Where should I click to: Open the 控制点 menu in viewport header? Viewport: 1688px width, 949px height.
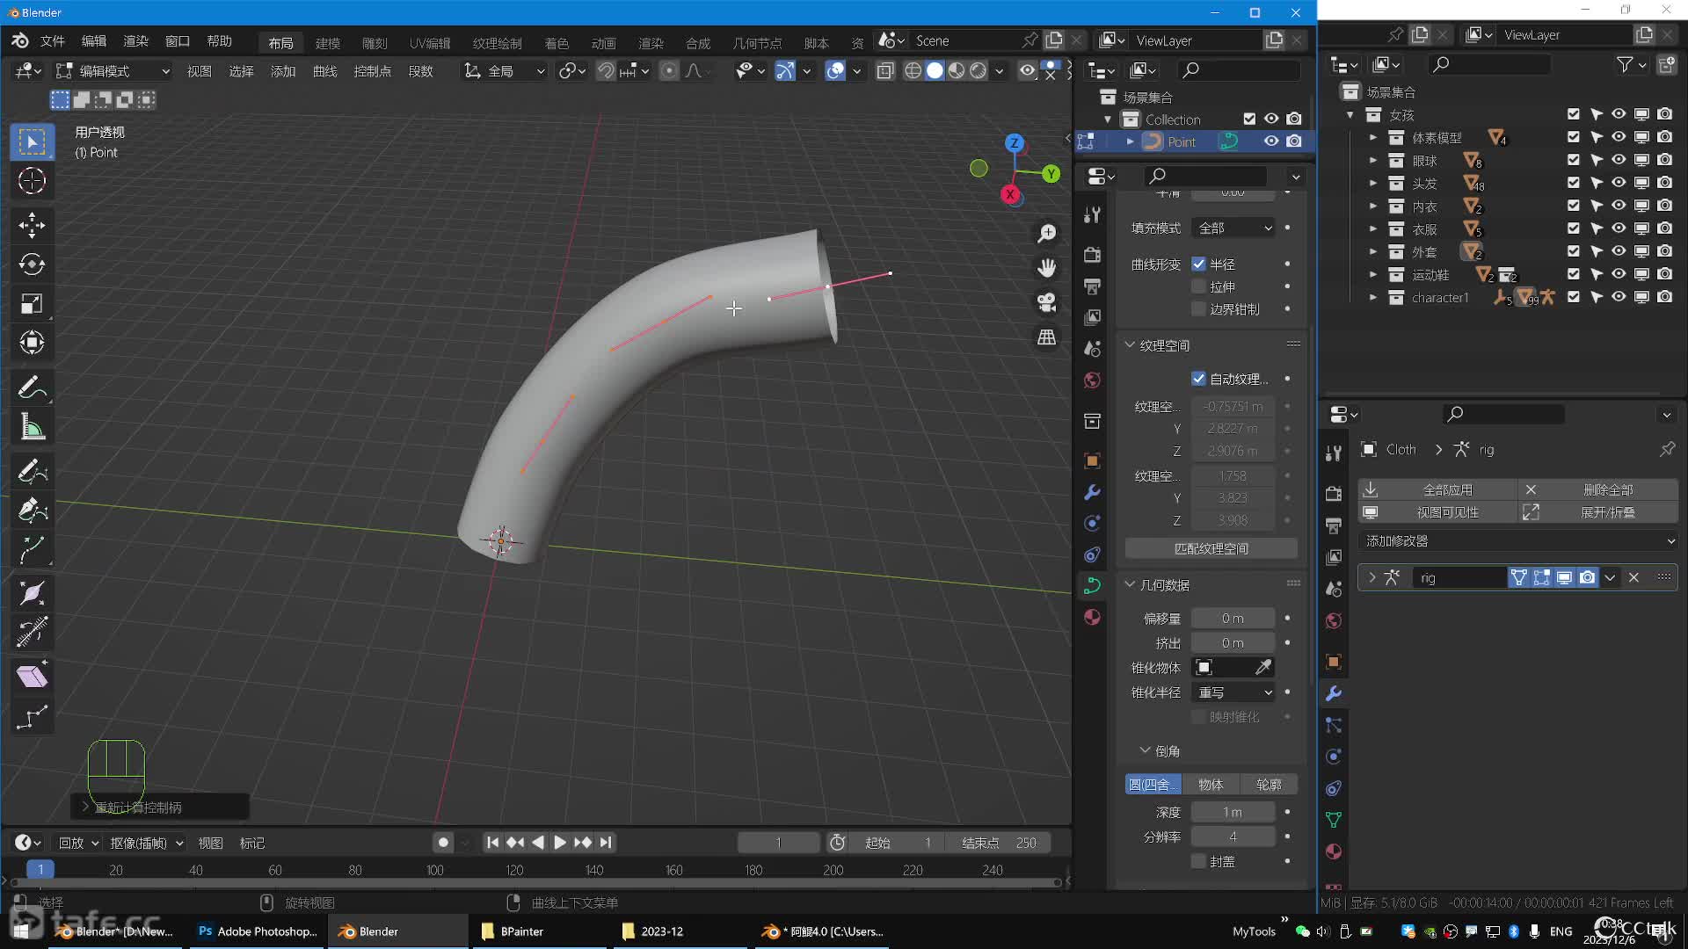(x=372, y=70)
